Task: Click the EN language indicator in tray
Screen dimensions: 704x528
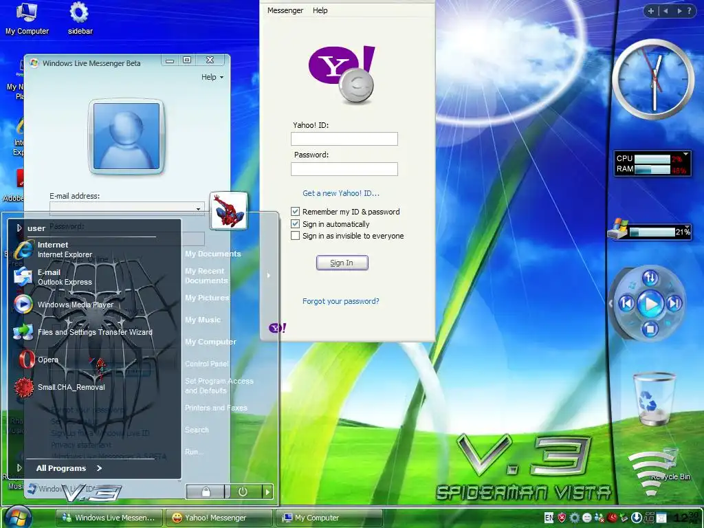Action: coord(549,518)
